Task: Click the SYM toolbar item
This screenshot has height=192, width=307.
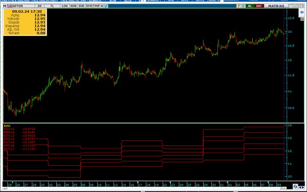Action: tap(89, 6)
